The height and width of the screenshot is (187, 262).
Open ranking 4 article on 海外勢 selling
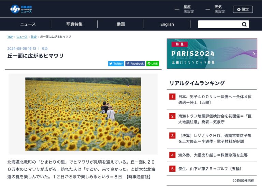tap(213, 155)
